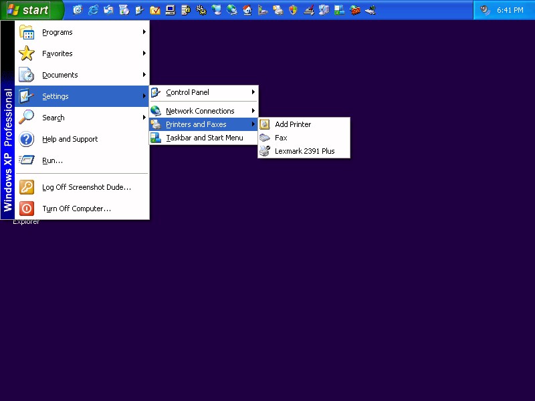Open the Search menu item
This screenshot has width=535, height=401.
(53, 118)
